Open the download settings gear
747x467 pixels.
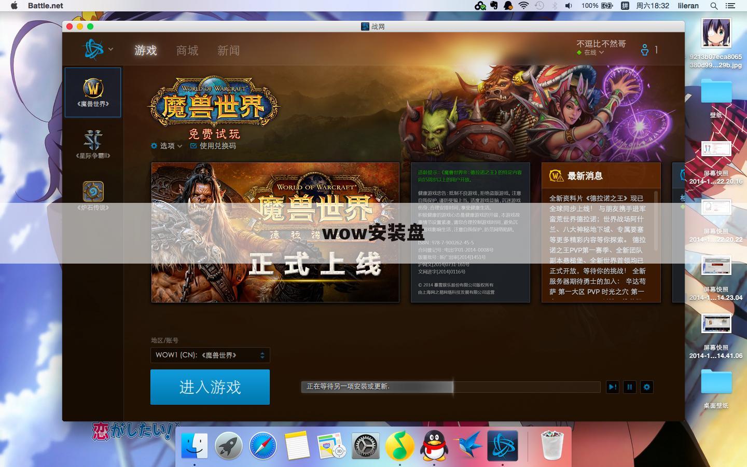tap(647, 387)
